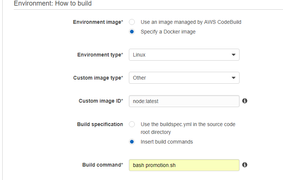The image size is (283, 180).
Task: Click the info icon next to Custom image ID
Action: pos(245,101)
